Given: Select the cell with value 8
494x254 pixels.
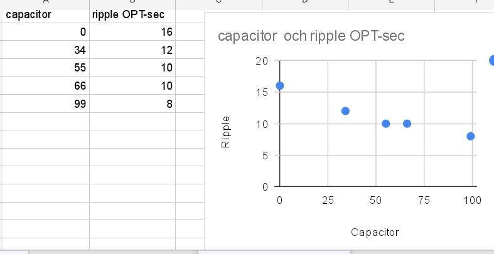Looking at the screenshot, I should click(x=132, y=103).
